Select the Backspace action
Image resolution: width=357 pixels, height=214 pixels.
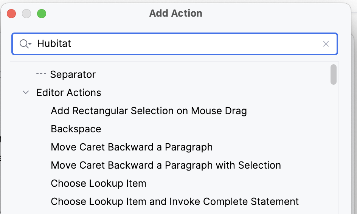coord(76,129)
